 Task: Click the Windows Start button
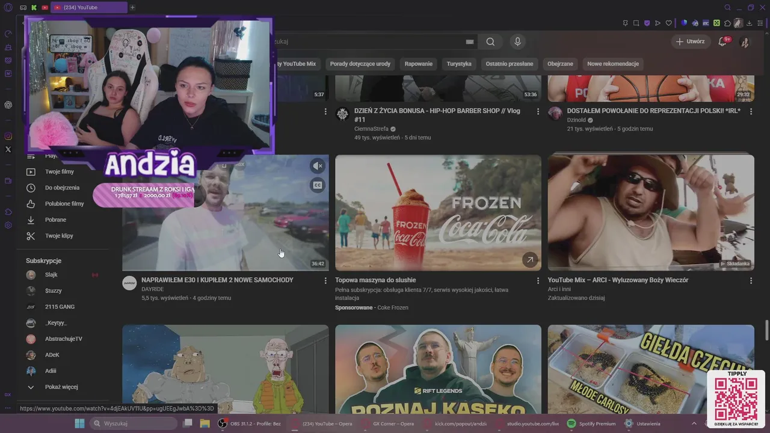click(79, 423)
